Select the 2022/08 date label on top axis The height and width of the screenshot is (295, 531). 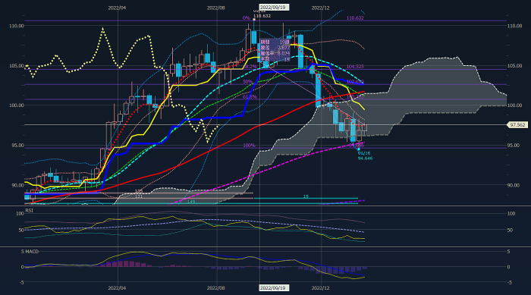click(x=215, y=8)
